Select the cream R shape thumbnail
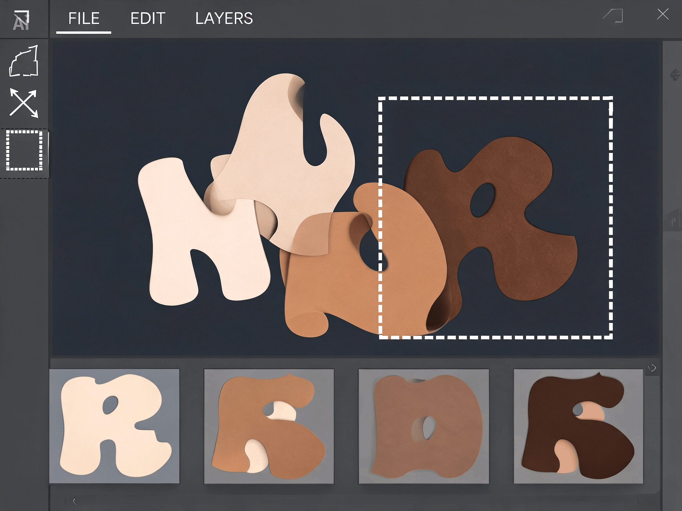 click(114, 426)
